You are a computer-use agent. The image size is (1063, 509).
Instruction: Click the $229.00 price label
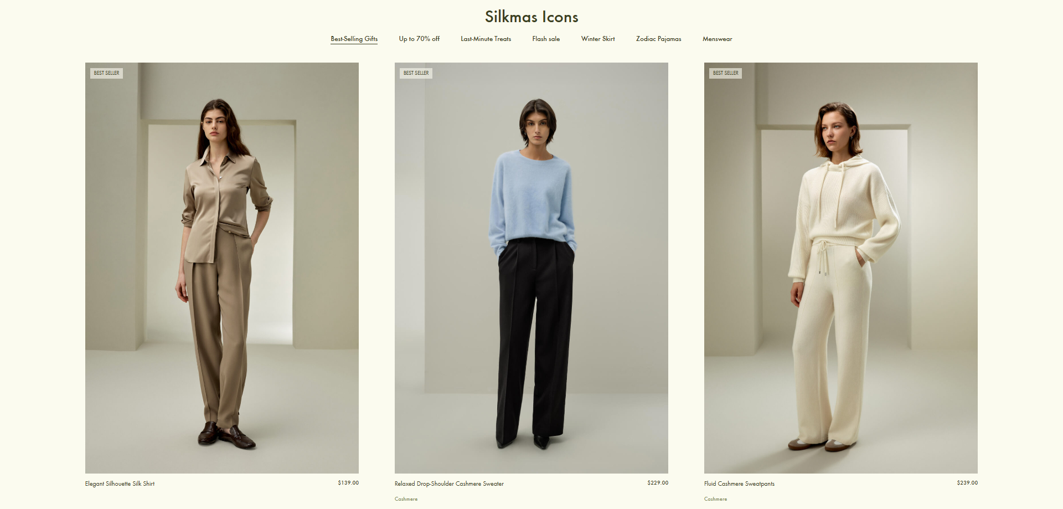[x=658, y=483]
